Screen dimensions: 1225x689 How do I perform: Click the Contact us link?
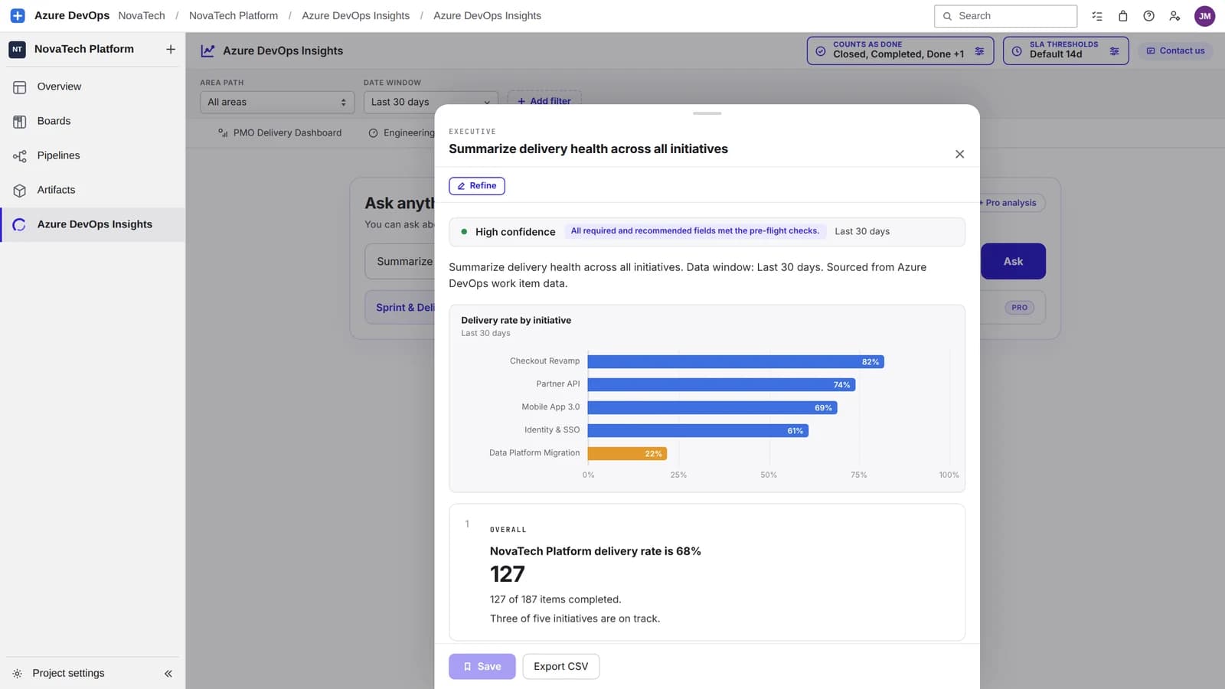[1175, 51]
